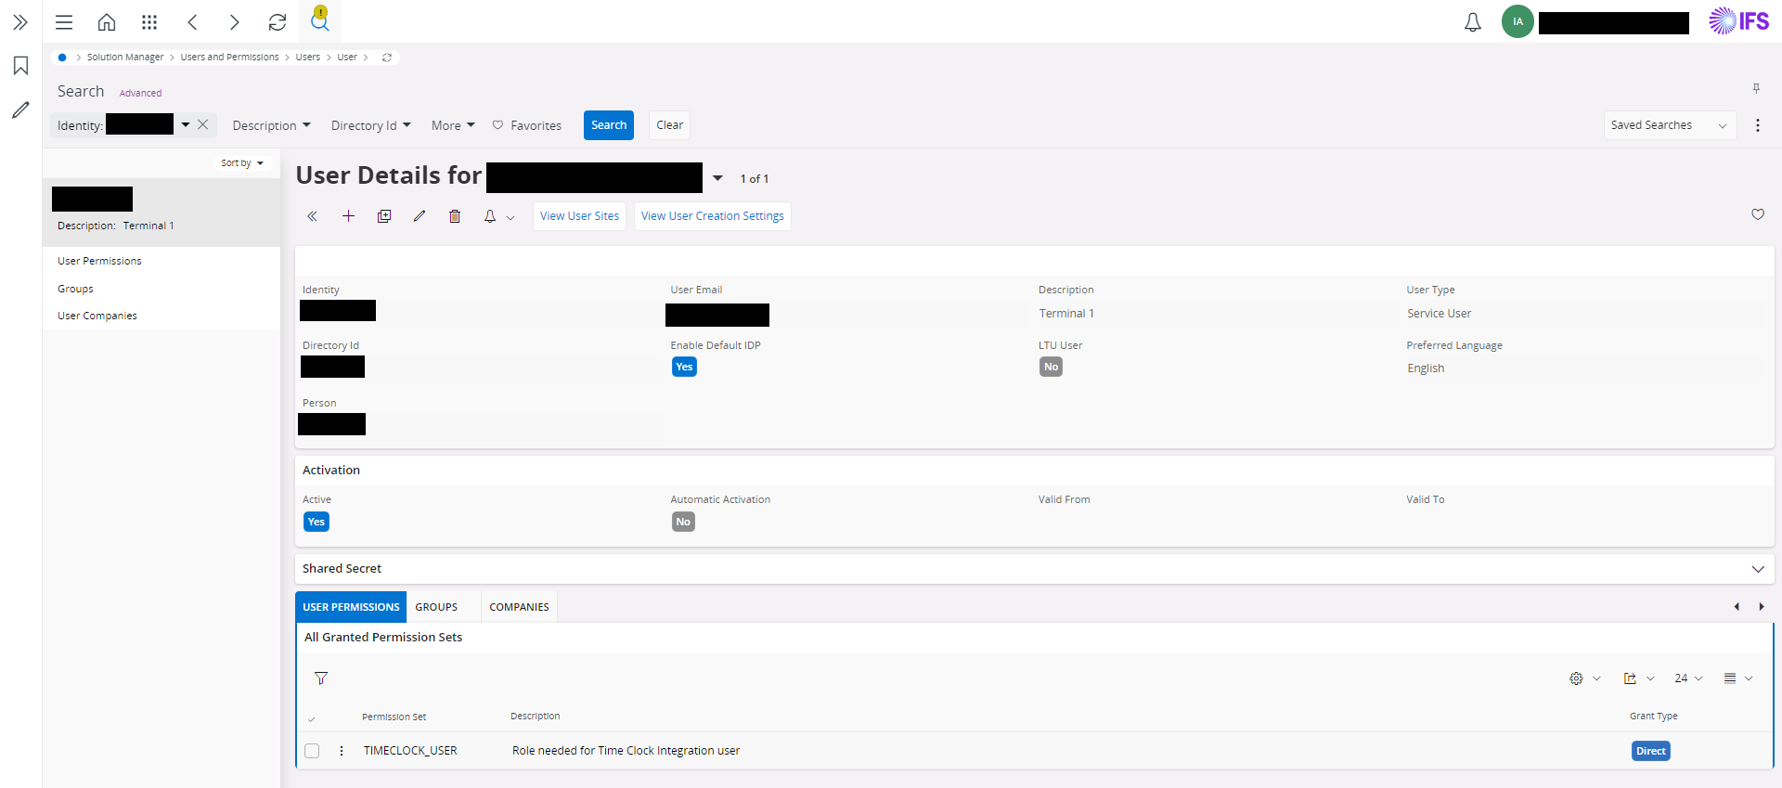Click the blue Search button

(609, 125)
